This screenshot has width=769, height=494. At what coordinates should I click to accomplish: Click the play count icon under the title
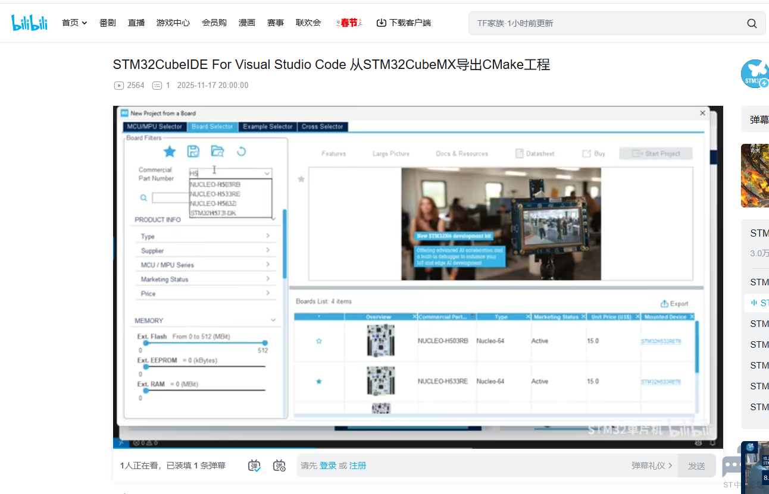click(119, 86)
